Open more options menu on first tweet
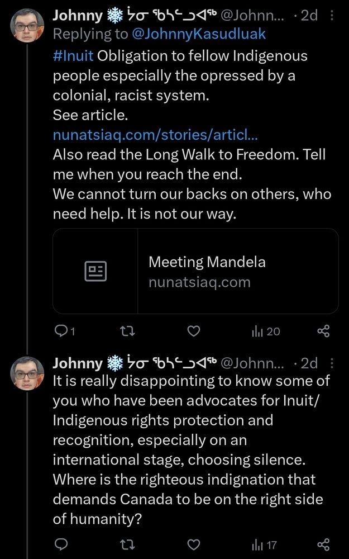The image size is (349, 559). [x=332, y=15]
